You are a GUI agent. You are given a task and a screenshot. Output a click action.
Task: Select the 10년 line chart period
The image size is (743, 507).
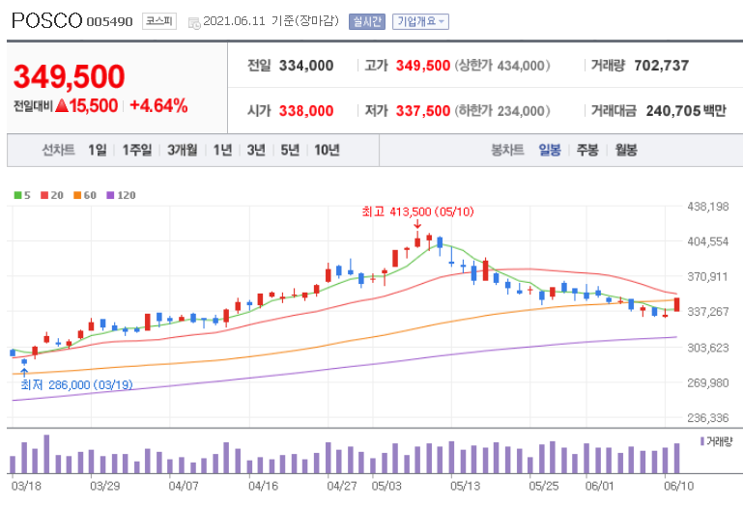point(327,151)
